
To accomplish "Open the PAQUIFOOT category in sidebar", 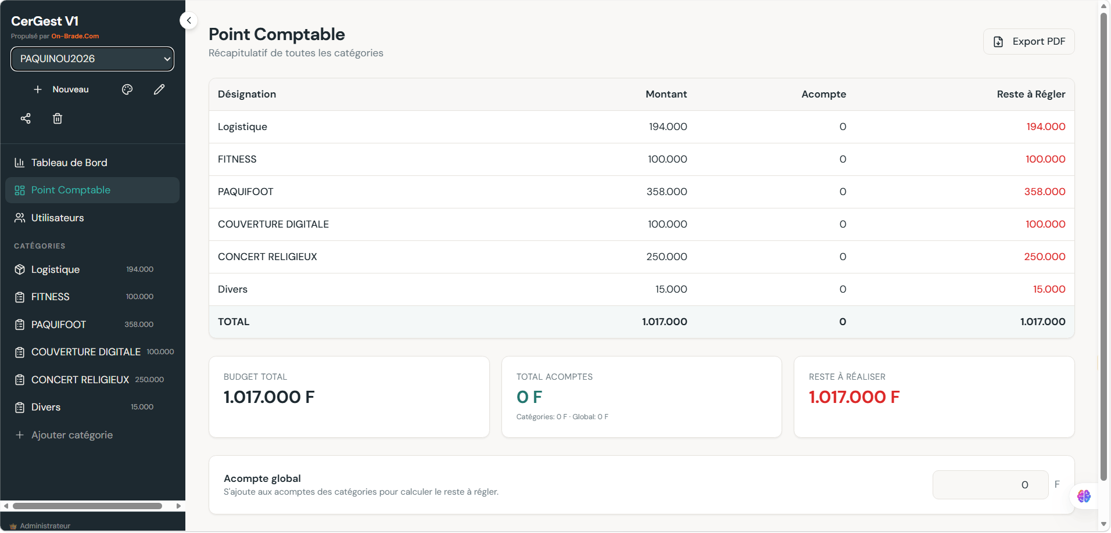I will click(x=92, y=325).
